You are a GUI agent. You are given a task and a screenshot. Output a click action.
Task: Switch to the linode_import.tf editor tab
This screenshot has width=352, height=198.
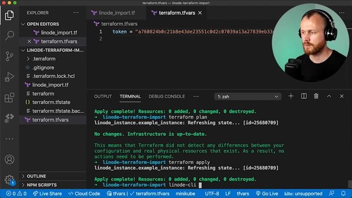pos(117,13)
